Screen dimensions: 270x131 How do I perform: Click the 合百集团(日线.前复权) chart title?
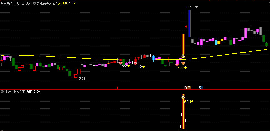point(16,3)
